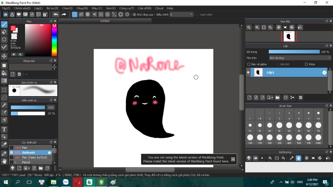
Task: Open image in Reference panel folder icon
Action: coord(255,158)
